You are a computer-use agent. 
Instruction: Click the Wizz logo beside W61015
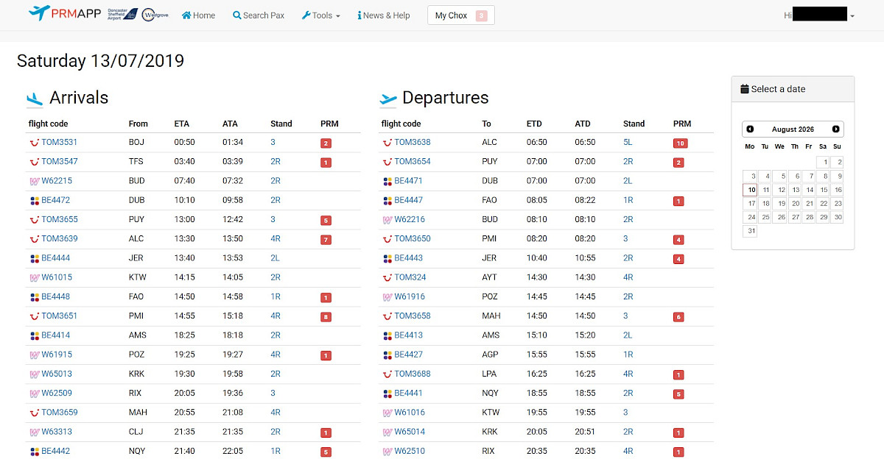(x=34, y=278)
